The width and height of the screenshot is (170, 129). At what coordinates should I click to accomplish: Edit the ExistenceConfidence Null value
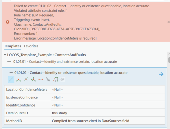click(108, 97)
